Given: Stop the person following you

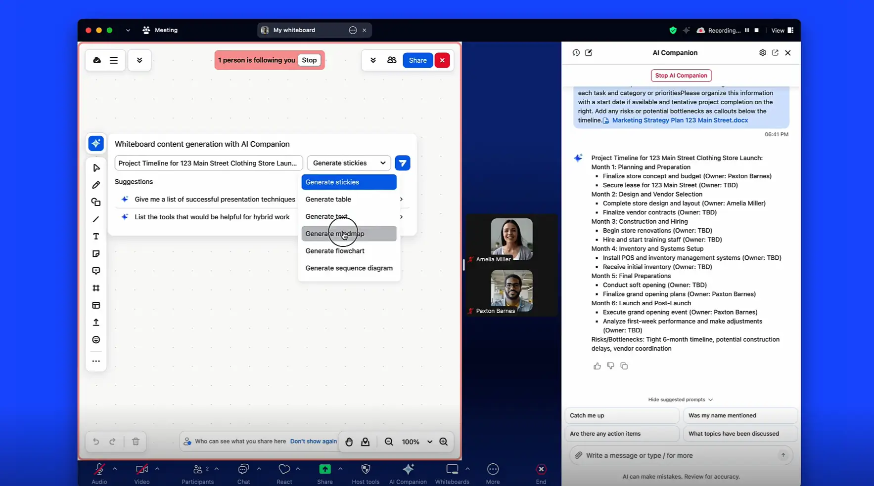Looking at the screenshot, I should point(309,60).
